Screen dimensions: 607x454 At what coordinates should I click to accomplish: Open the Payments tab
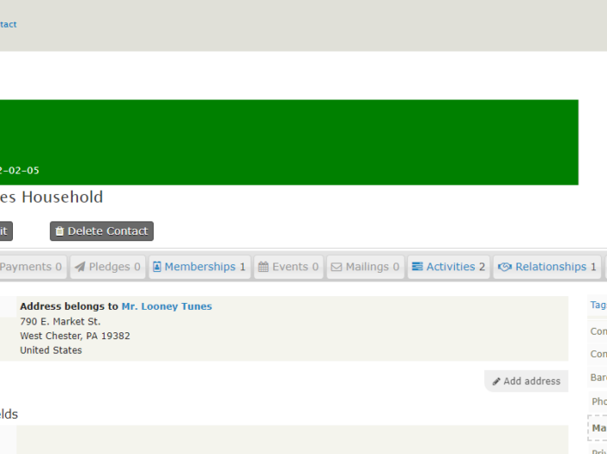click(30, 268)
